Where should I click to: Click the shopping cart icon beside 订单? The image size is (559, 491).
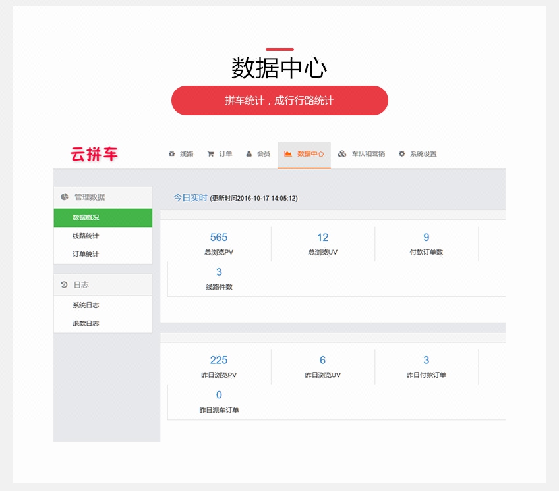210,154
